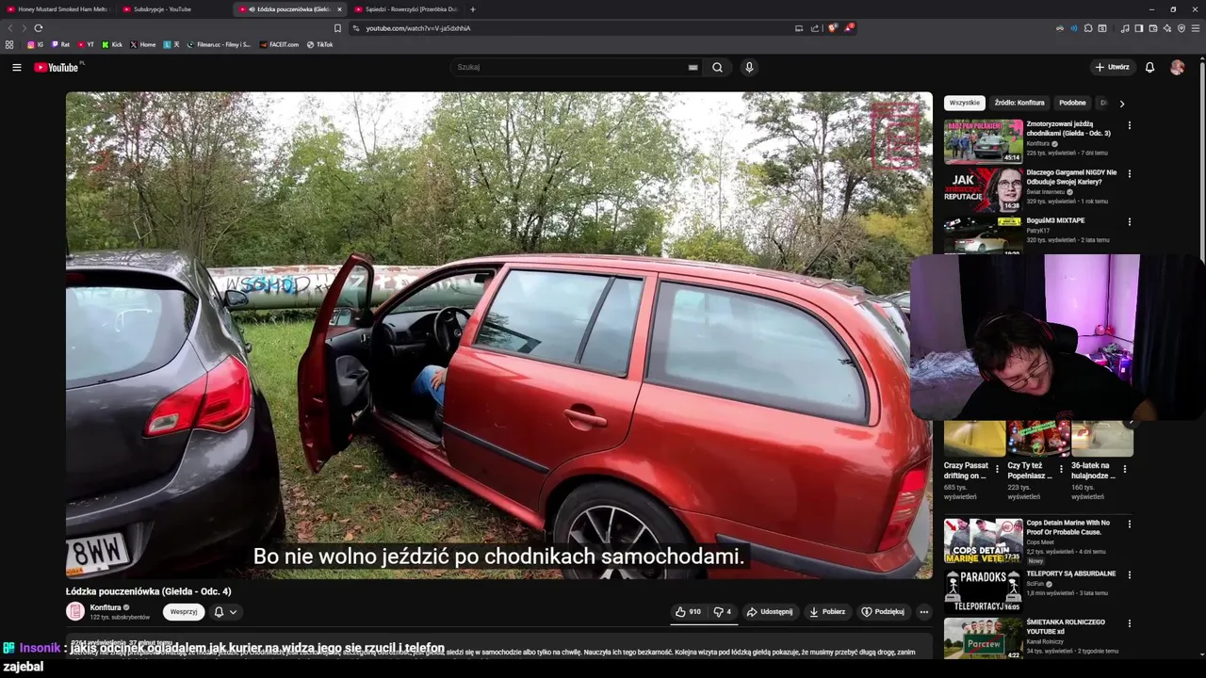Click the search magnifier button
Screen dimensions: 1206x678
717,67
